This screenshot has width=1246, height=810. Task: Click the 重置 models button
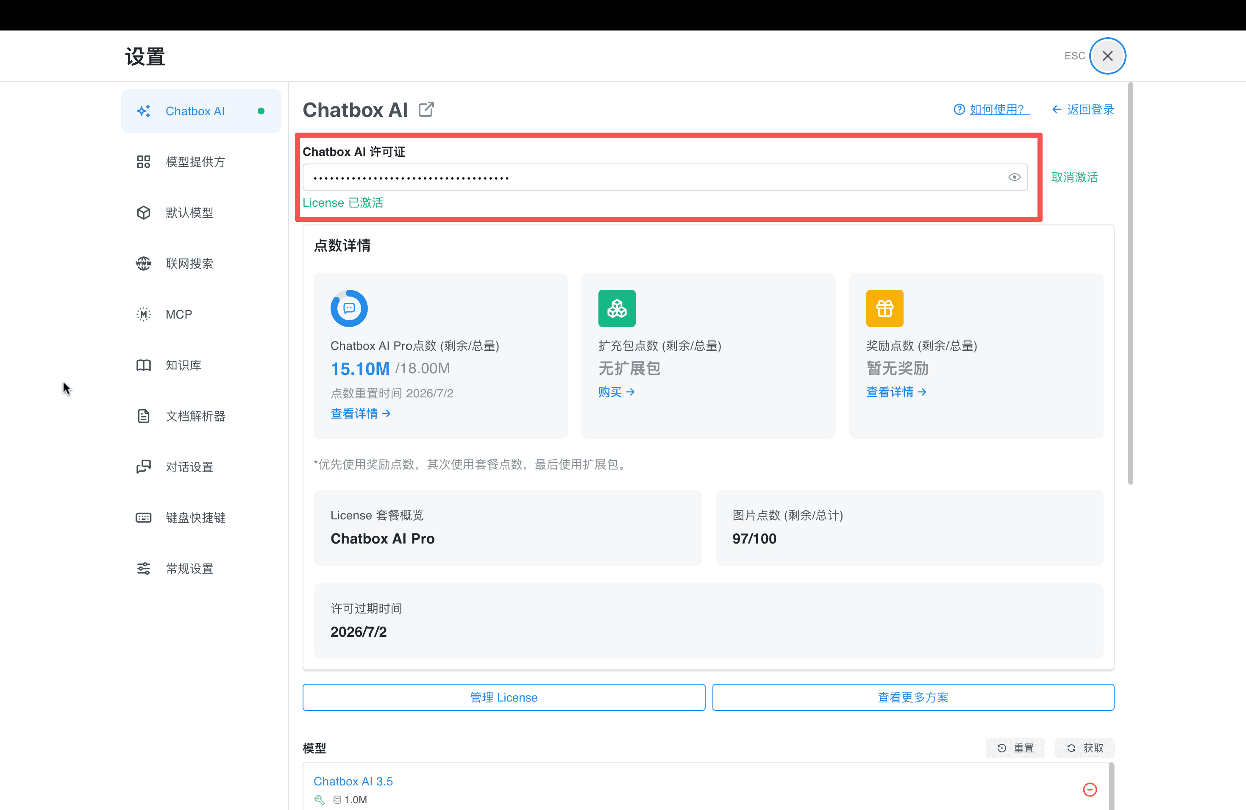[1015, 748]
